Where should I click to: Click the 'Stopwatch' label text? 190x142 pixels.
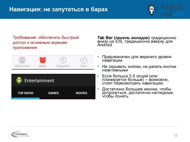tap(63, 66)
